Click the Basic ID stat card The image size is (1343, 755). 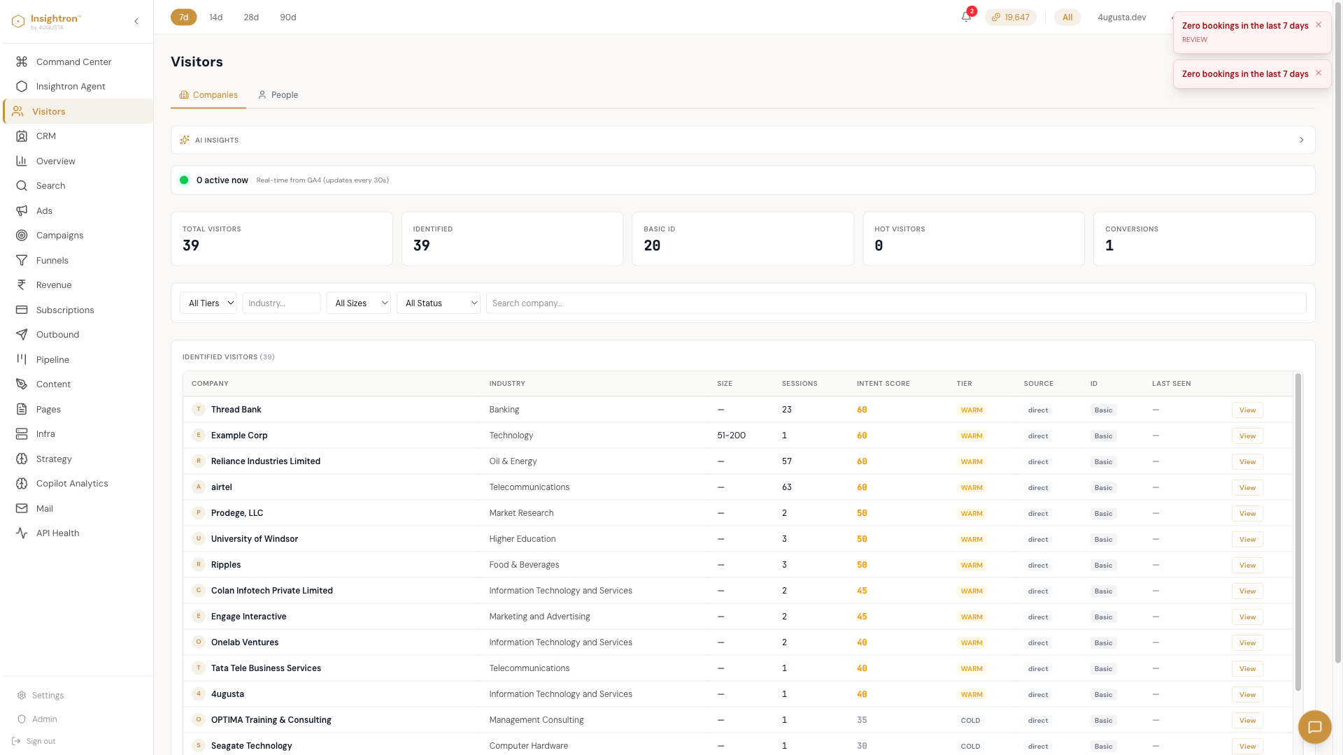[x=743, y=238]
